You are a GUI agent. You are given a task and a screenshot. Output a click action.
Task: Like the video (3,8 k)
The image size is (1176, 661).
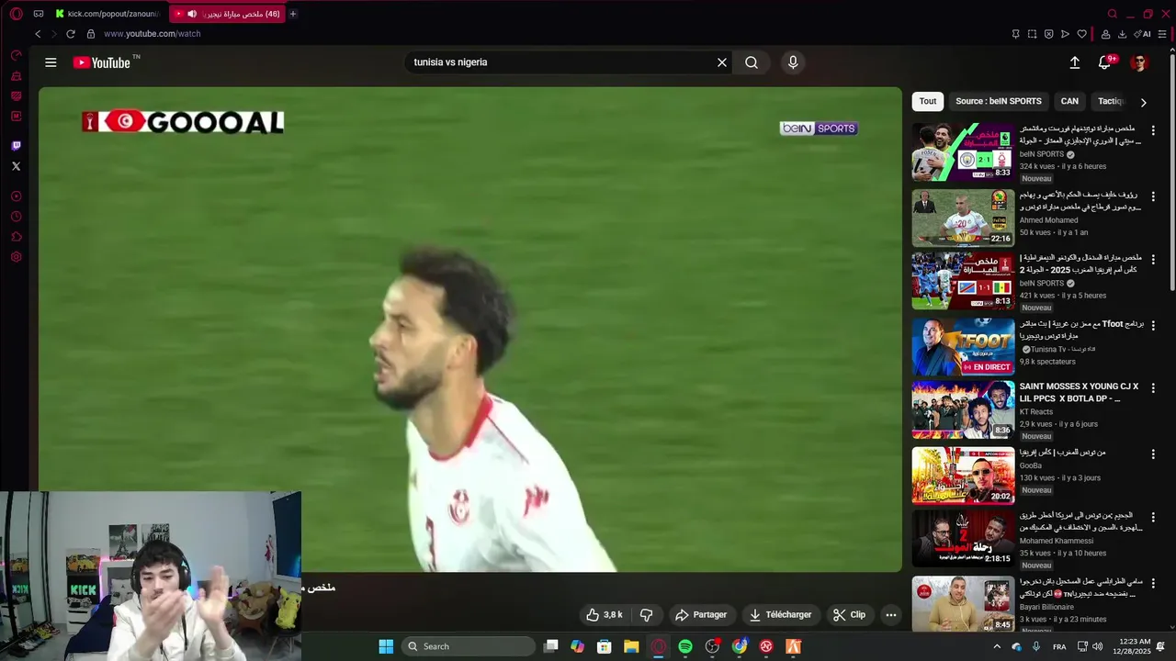pos(605,615)
